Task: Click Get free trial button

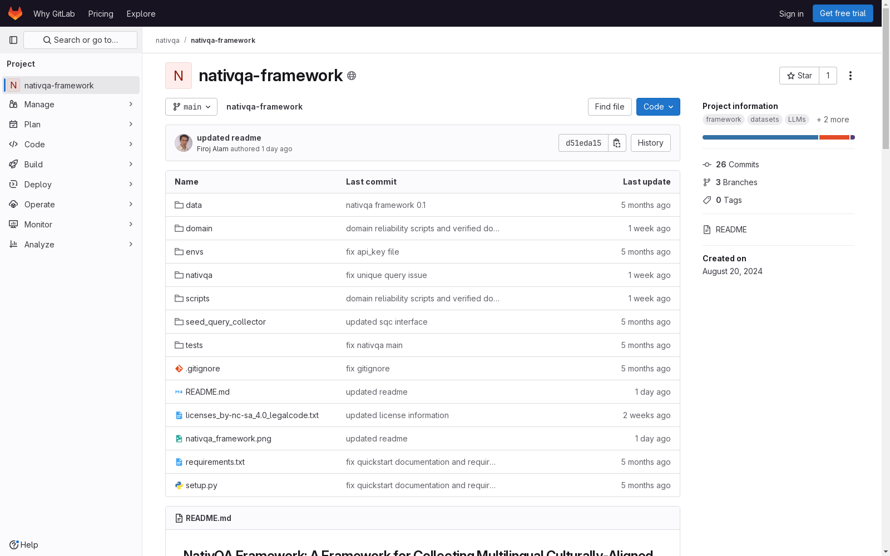Action: [843, 13]
